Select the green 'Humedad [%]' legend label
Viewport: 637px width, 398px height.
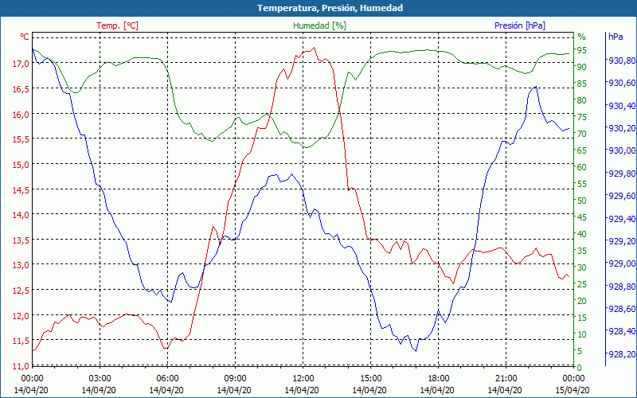(x=319, y=25)
